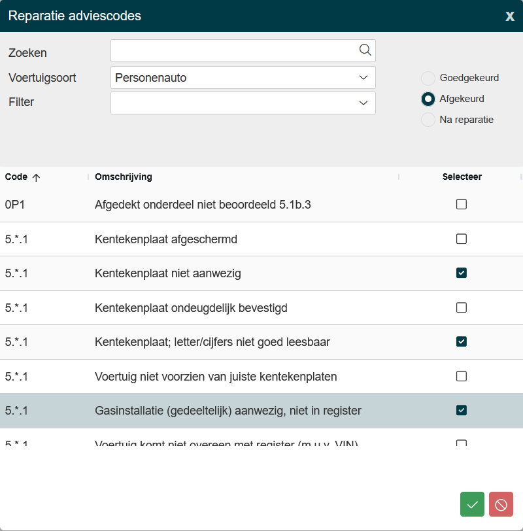The image size is (523, 531).
Task: Tick the 0P1 Afgedekt onderdeel checkbox
Action: (462, 204)
